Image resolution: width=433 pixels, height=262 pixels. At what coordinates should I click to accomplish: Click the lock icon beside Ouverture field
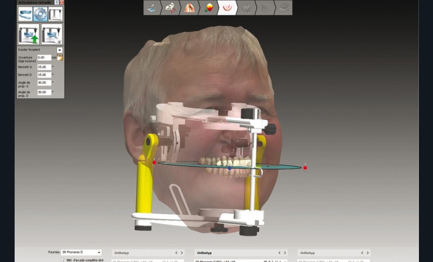pos(60,57)
